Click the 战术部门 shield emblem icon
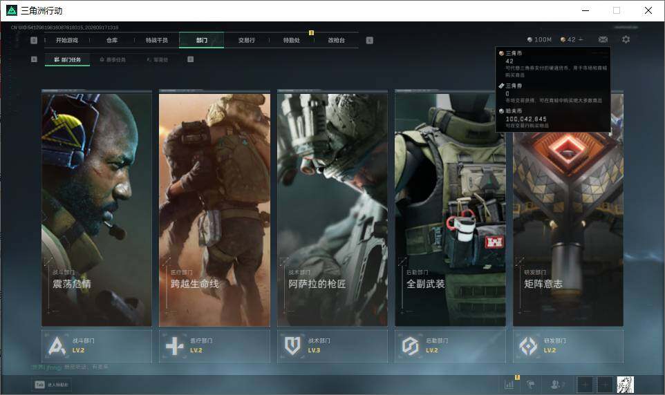Image resolution: width=665 pixels, height=395 pixels. [x=292, y=346]
